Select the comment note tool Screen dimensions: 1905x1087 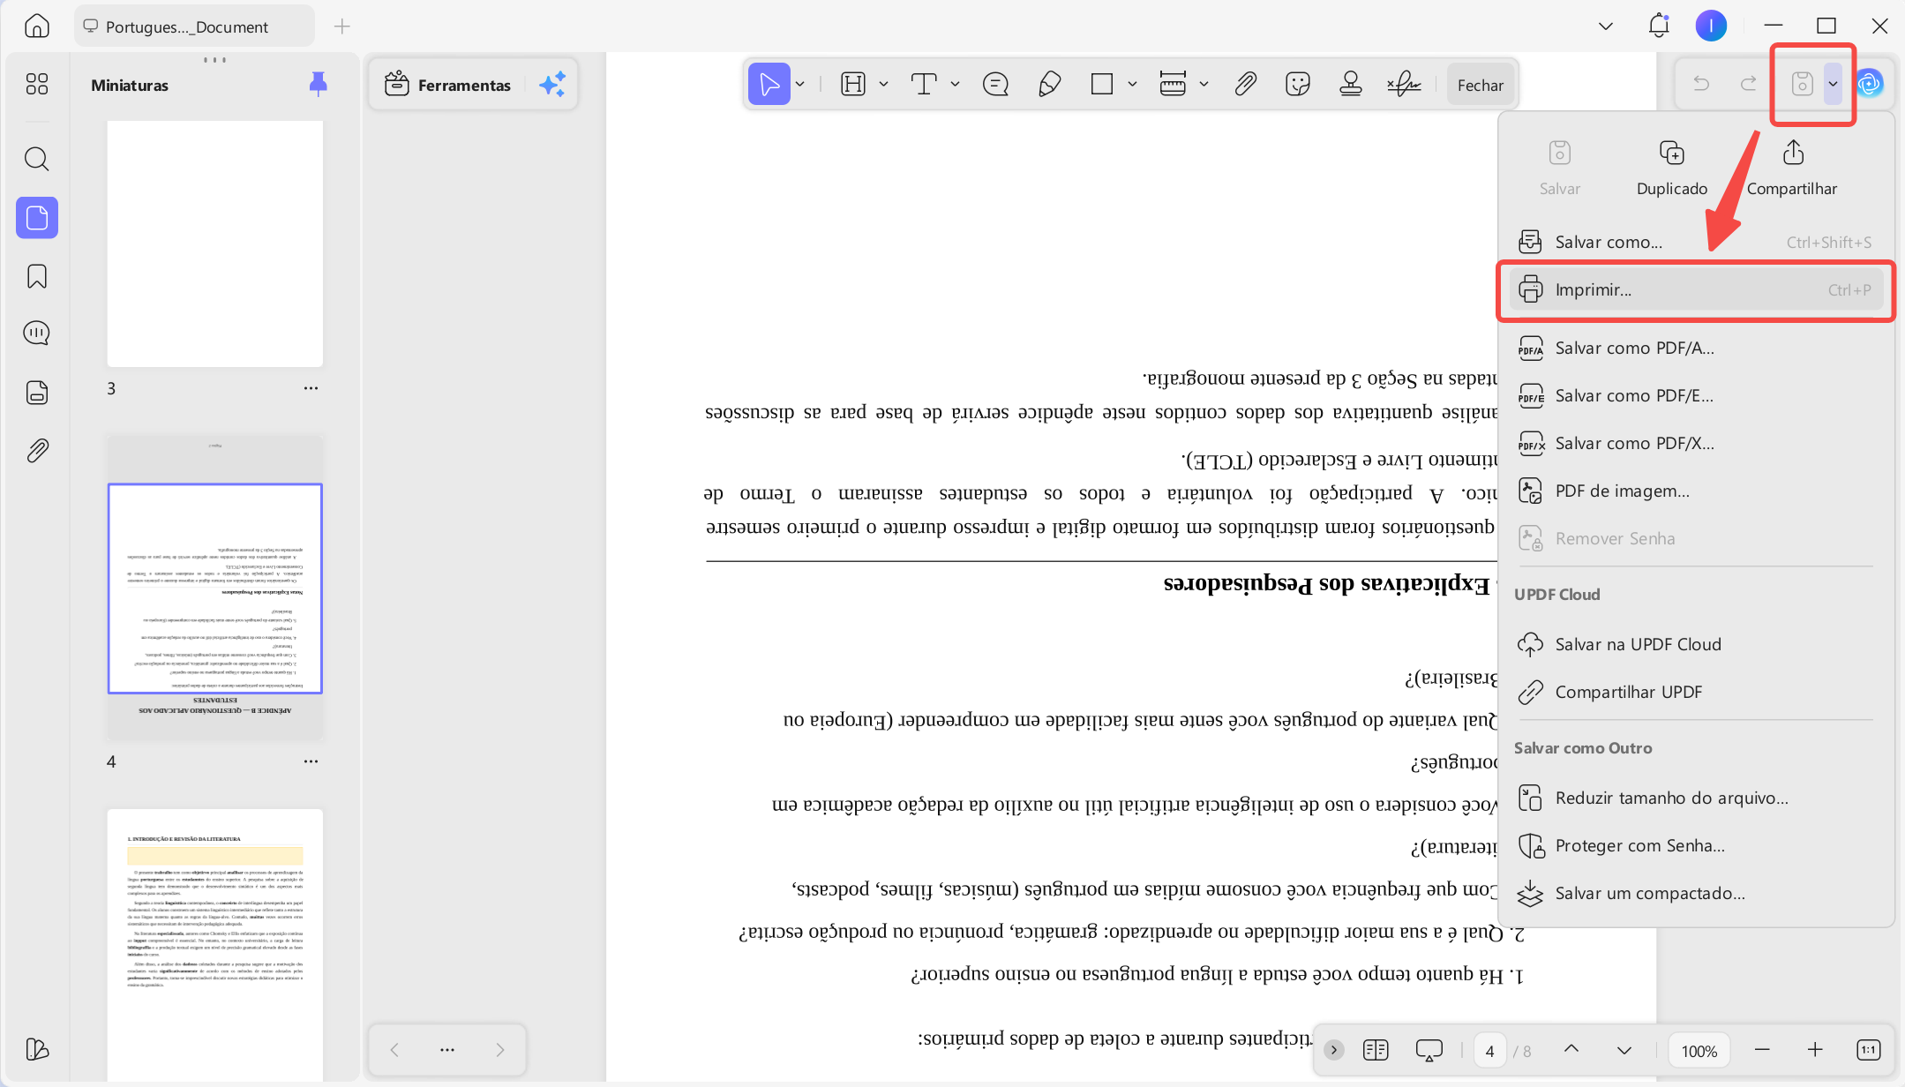click(995, 84)
